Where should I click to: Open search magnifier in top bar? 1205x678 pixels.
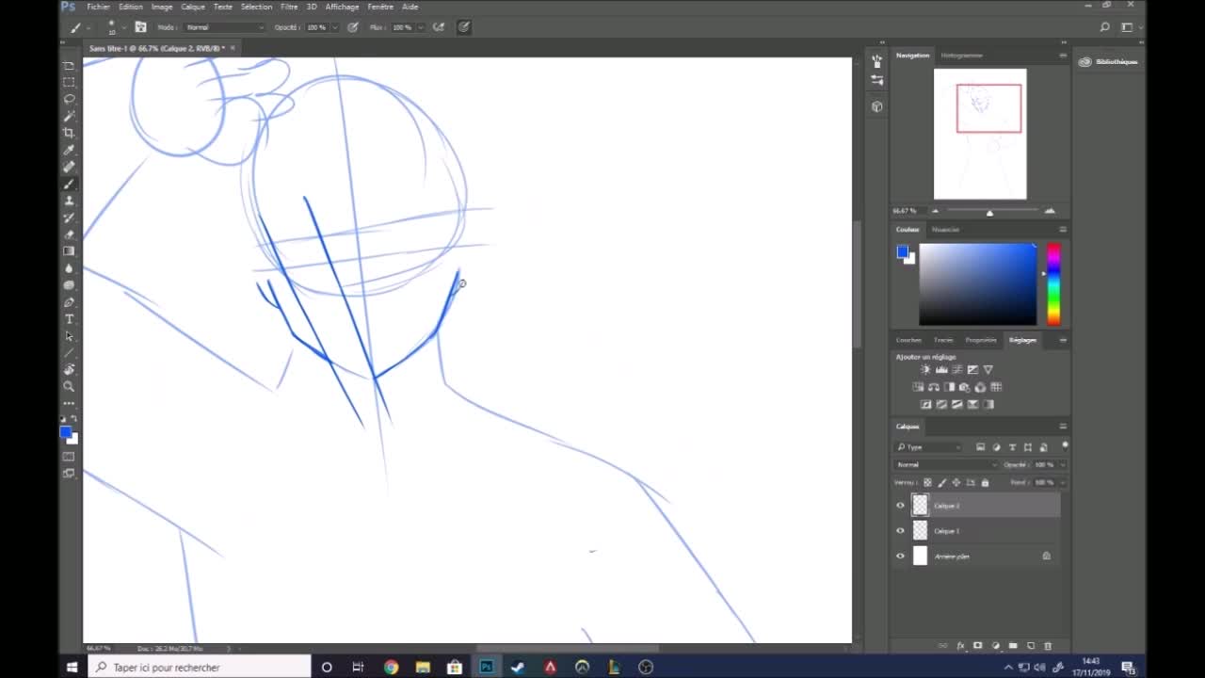point(1105,27)
